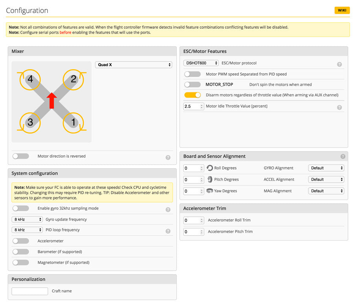The height and width of the screenshot is (302, 354).
Task: Toggle Motor direction is reversed
Action: click(21, 156)
